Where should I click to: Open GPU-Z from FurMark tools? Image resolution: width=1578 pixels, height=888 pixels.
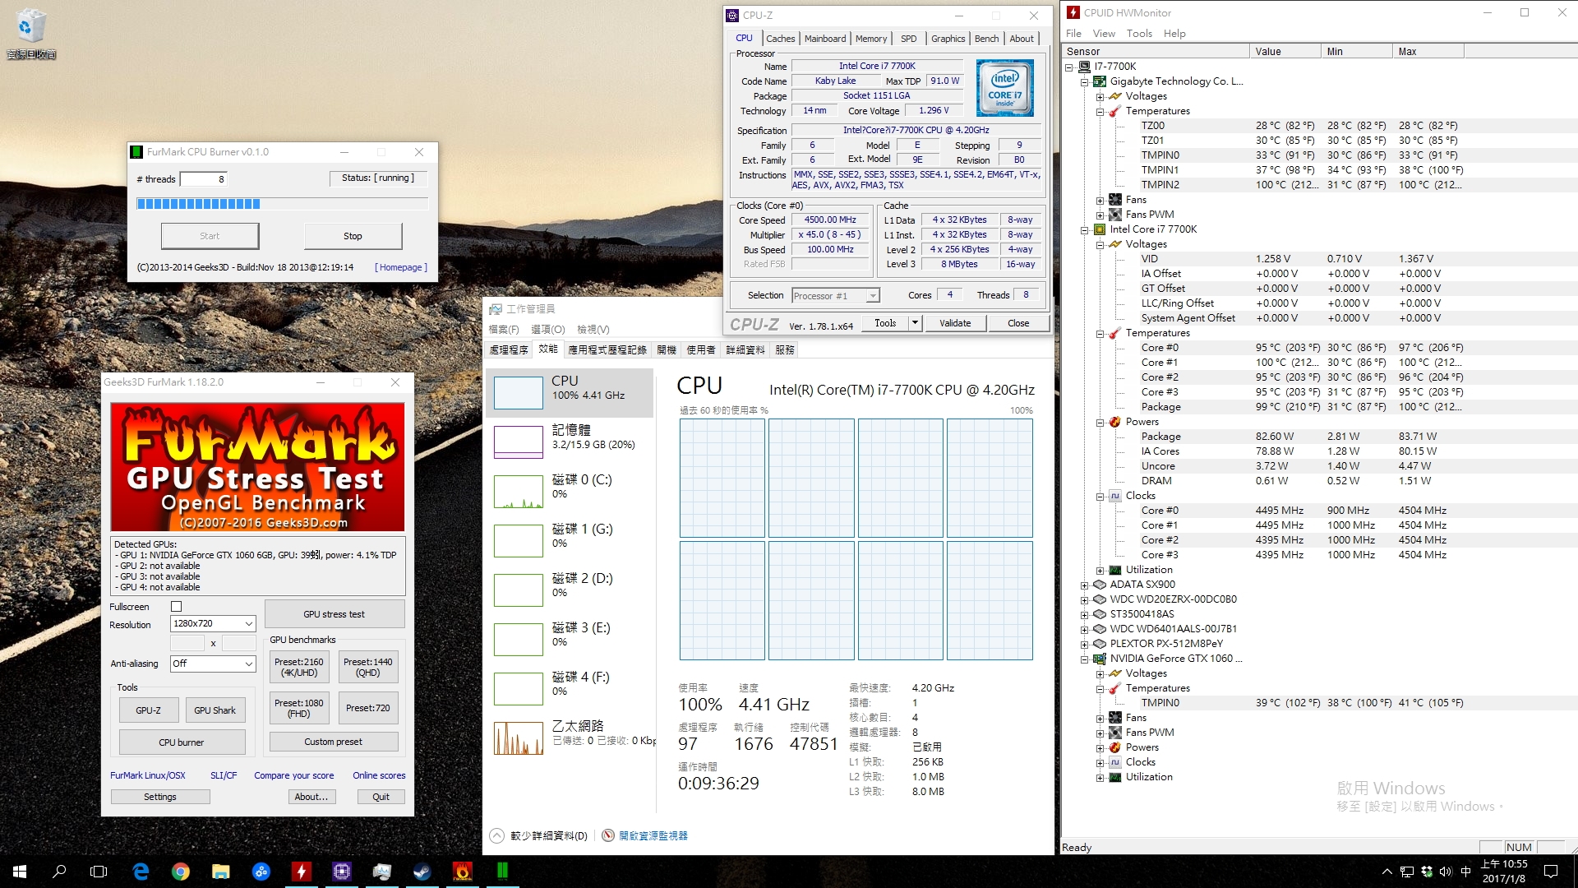tap(148, 710)
